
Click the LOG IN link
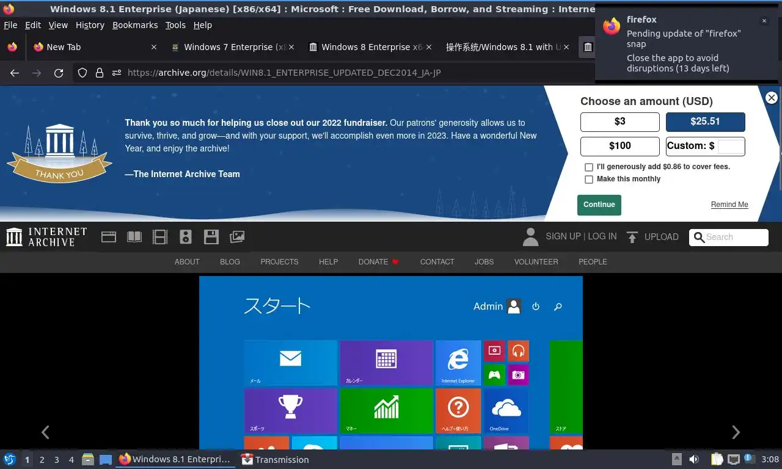pos(602,236)
